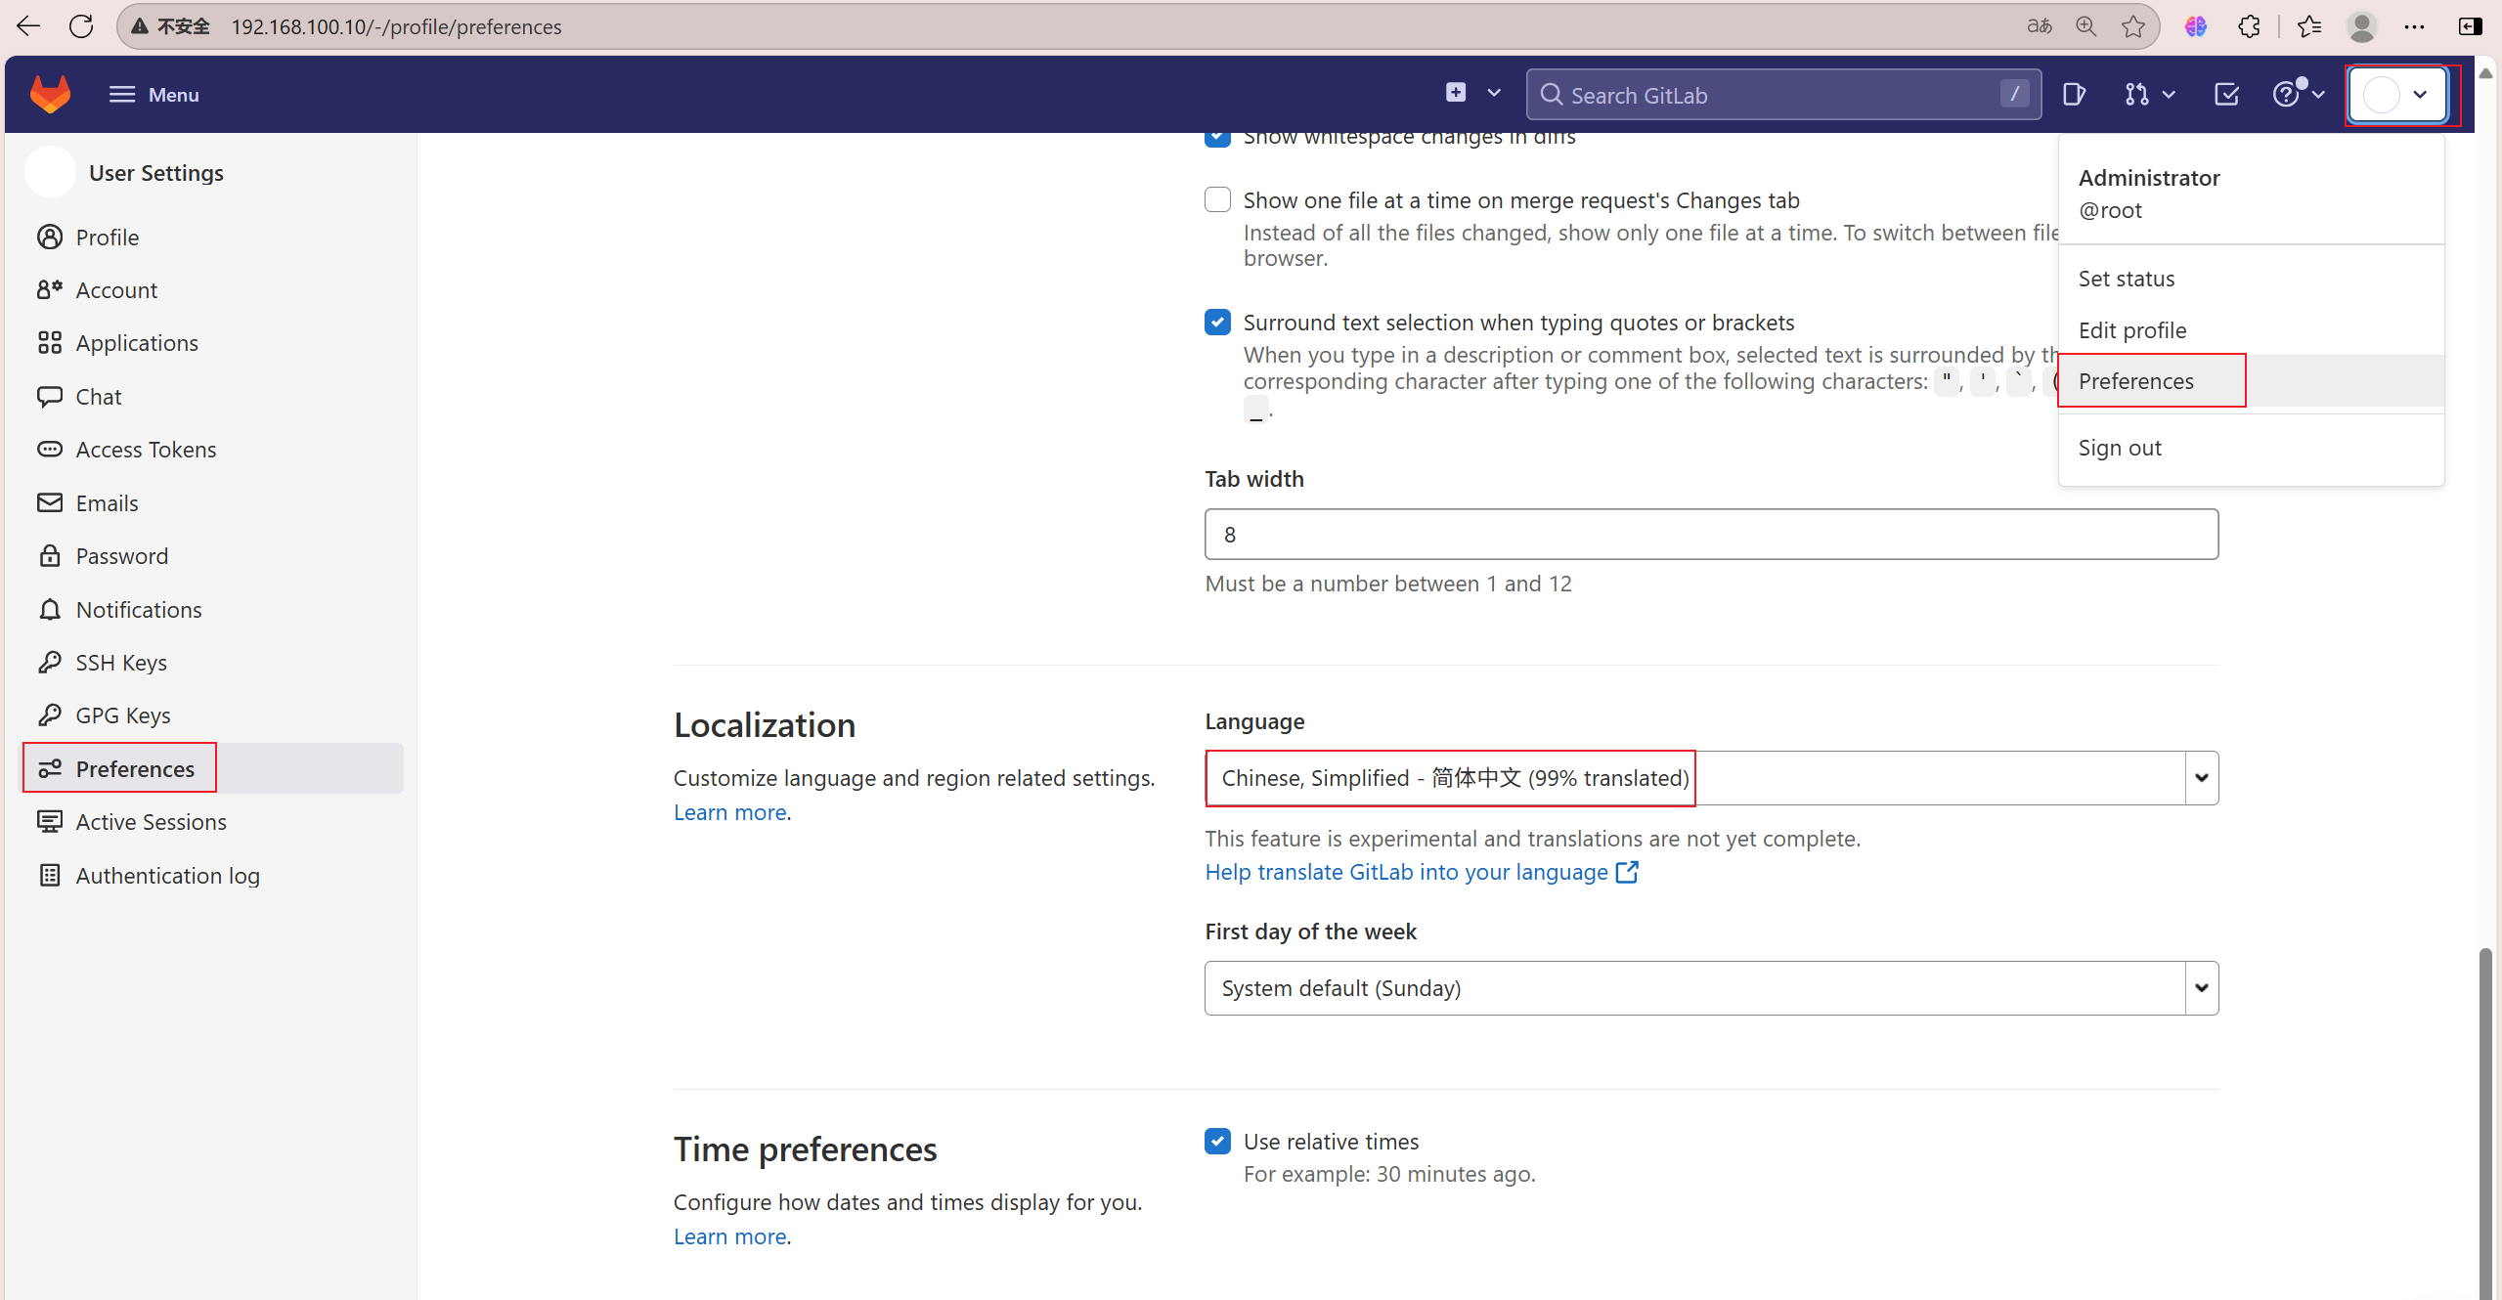Click the Create new plus icon
This screenshot has height=1300, width=2502.
pos(1456,93)
